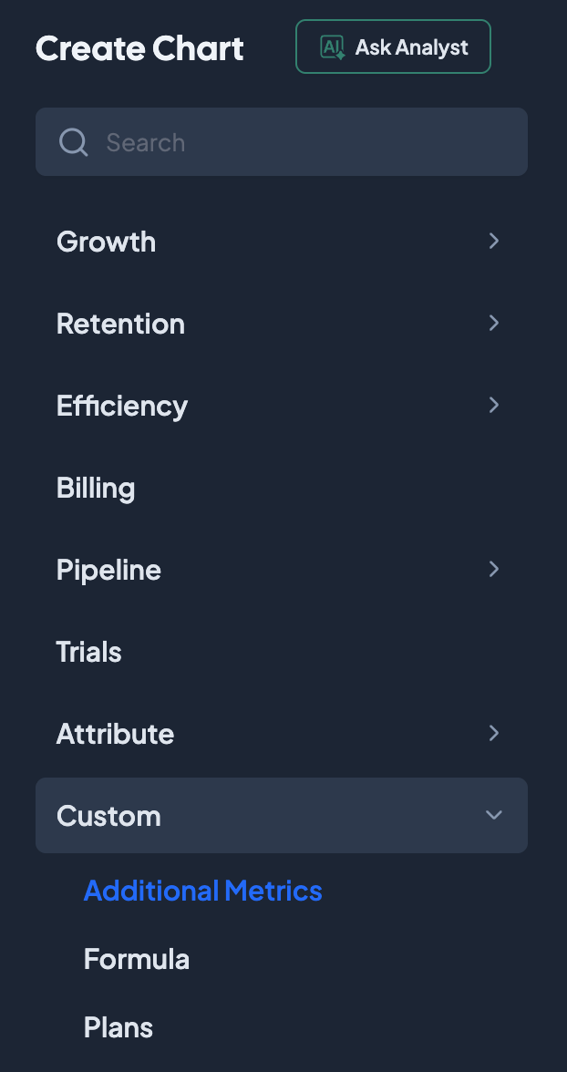Choose the Retention category label
The height and width of the screenshot is (1072, 567).
(x=120, y=324)
